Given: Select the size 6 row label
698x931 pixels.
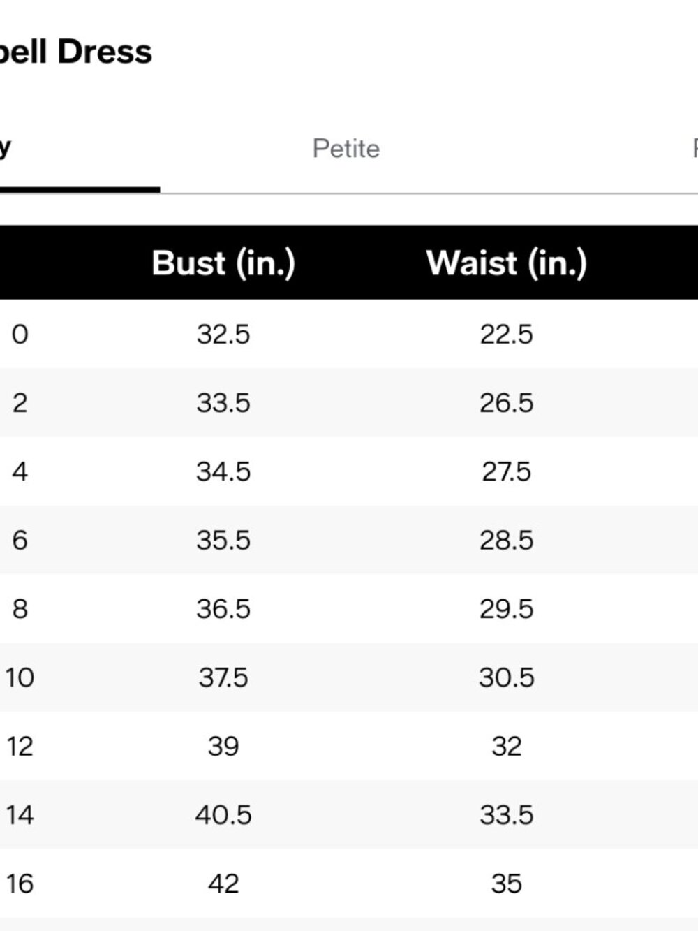Looking at the screenshot, I should pyautogui.click(x=20, y=540).
